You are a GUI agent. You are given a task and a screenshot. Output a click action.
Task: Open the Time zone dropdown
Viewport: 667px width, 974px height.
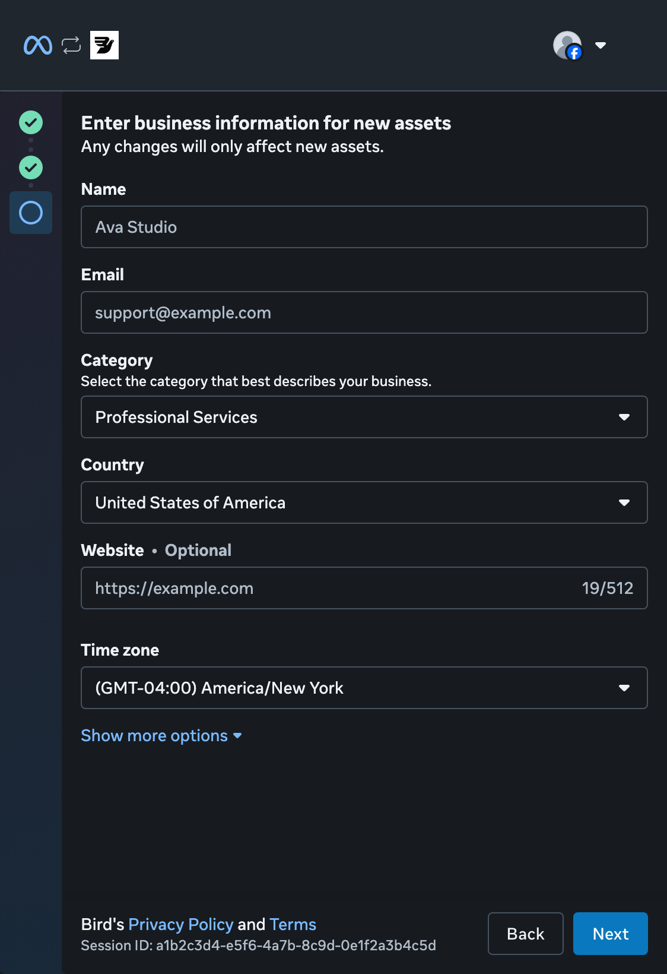click(x=364, y=688)
